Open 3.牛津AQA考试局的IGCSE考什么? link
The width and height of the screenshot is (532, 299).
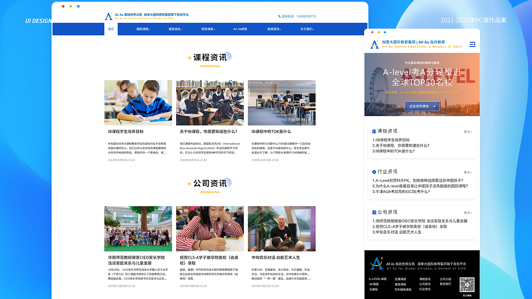click(401, 192)
